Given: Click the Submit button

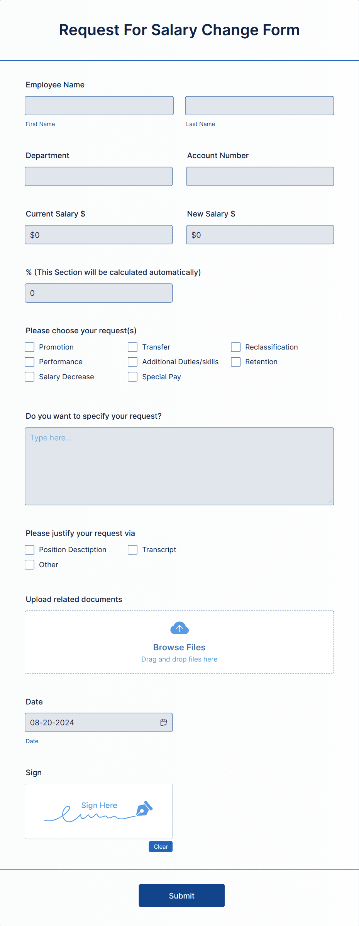Looking at the screenshot, I should point(181,895).
